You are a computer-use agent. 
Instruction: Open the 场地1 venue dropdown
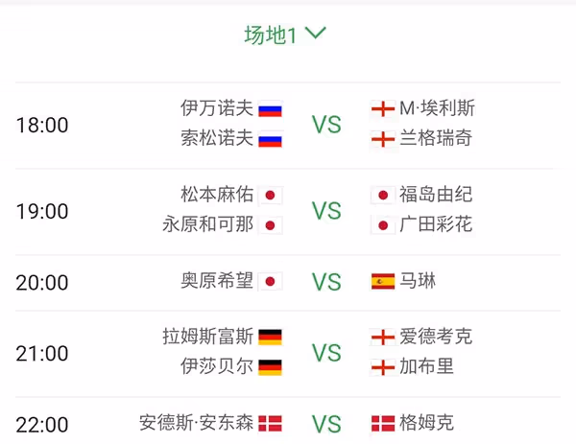pos(285,35)
